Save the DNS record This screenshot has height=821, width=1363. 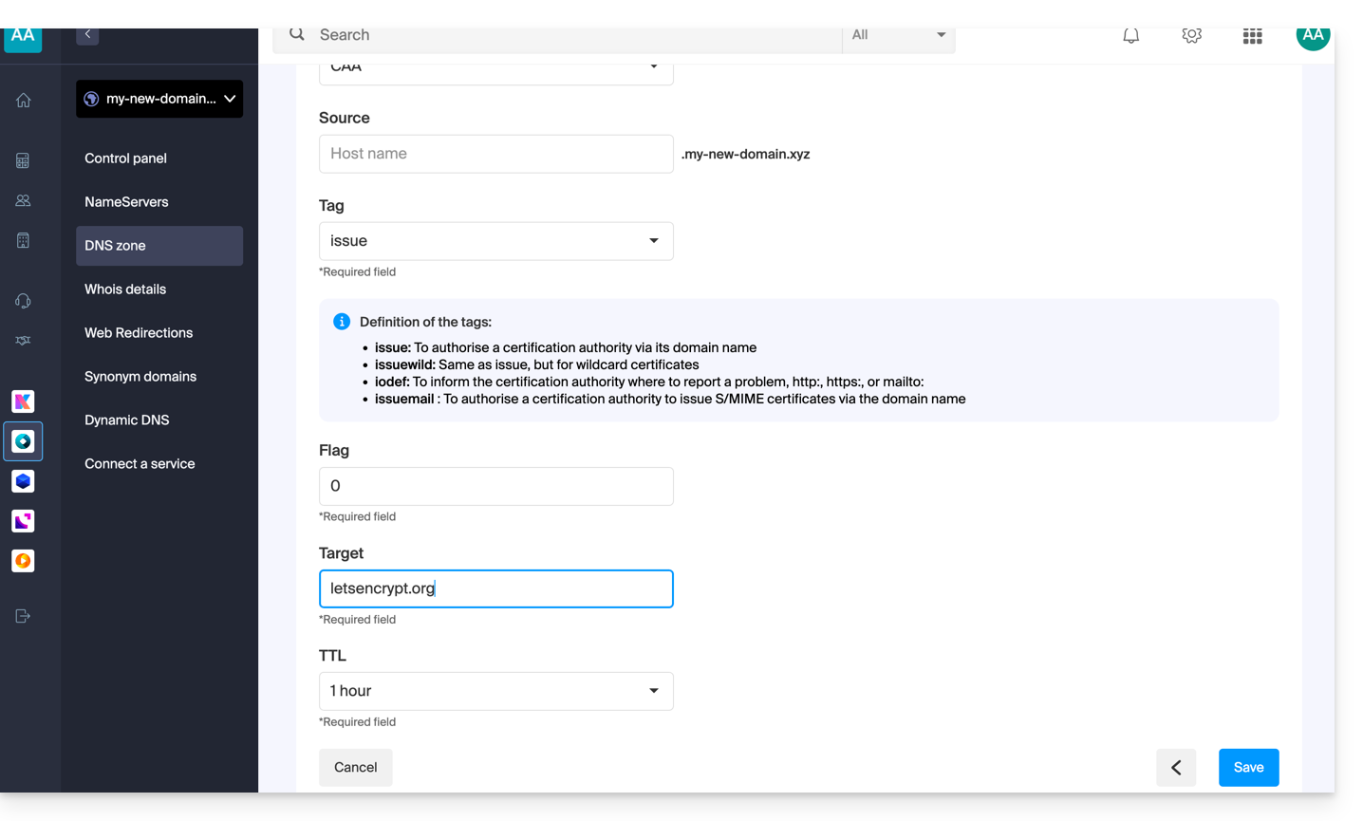pos(1248,768)
